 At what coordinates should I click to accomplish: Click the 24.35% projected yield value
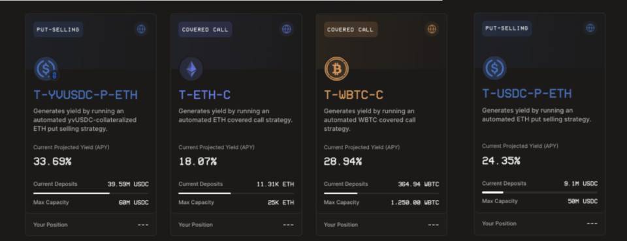(x=501, y=161)
